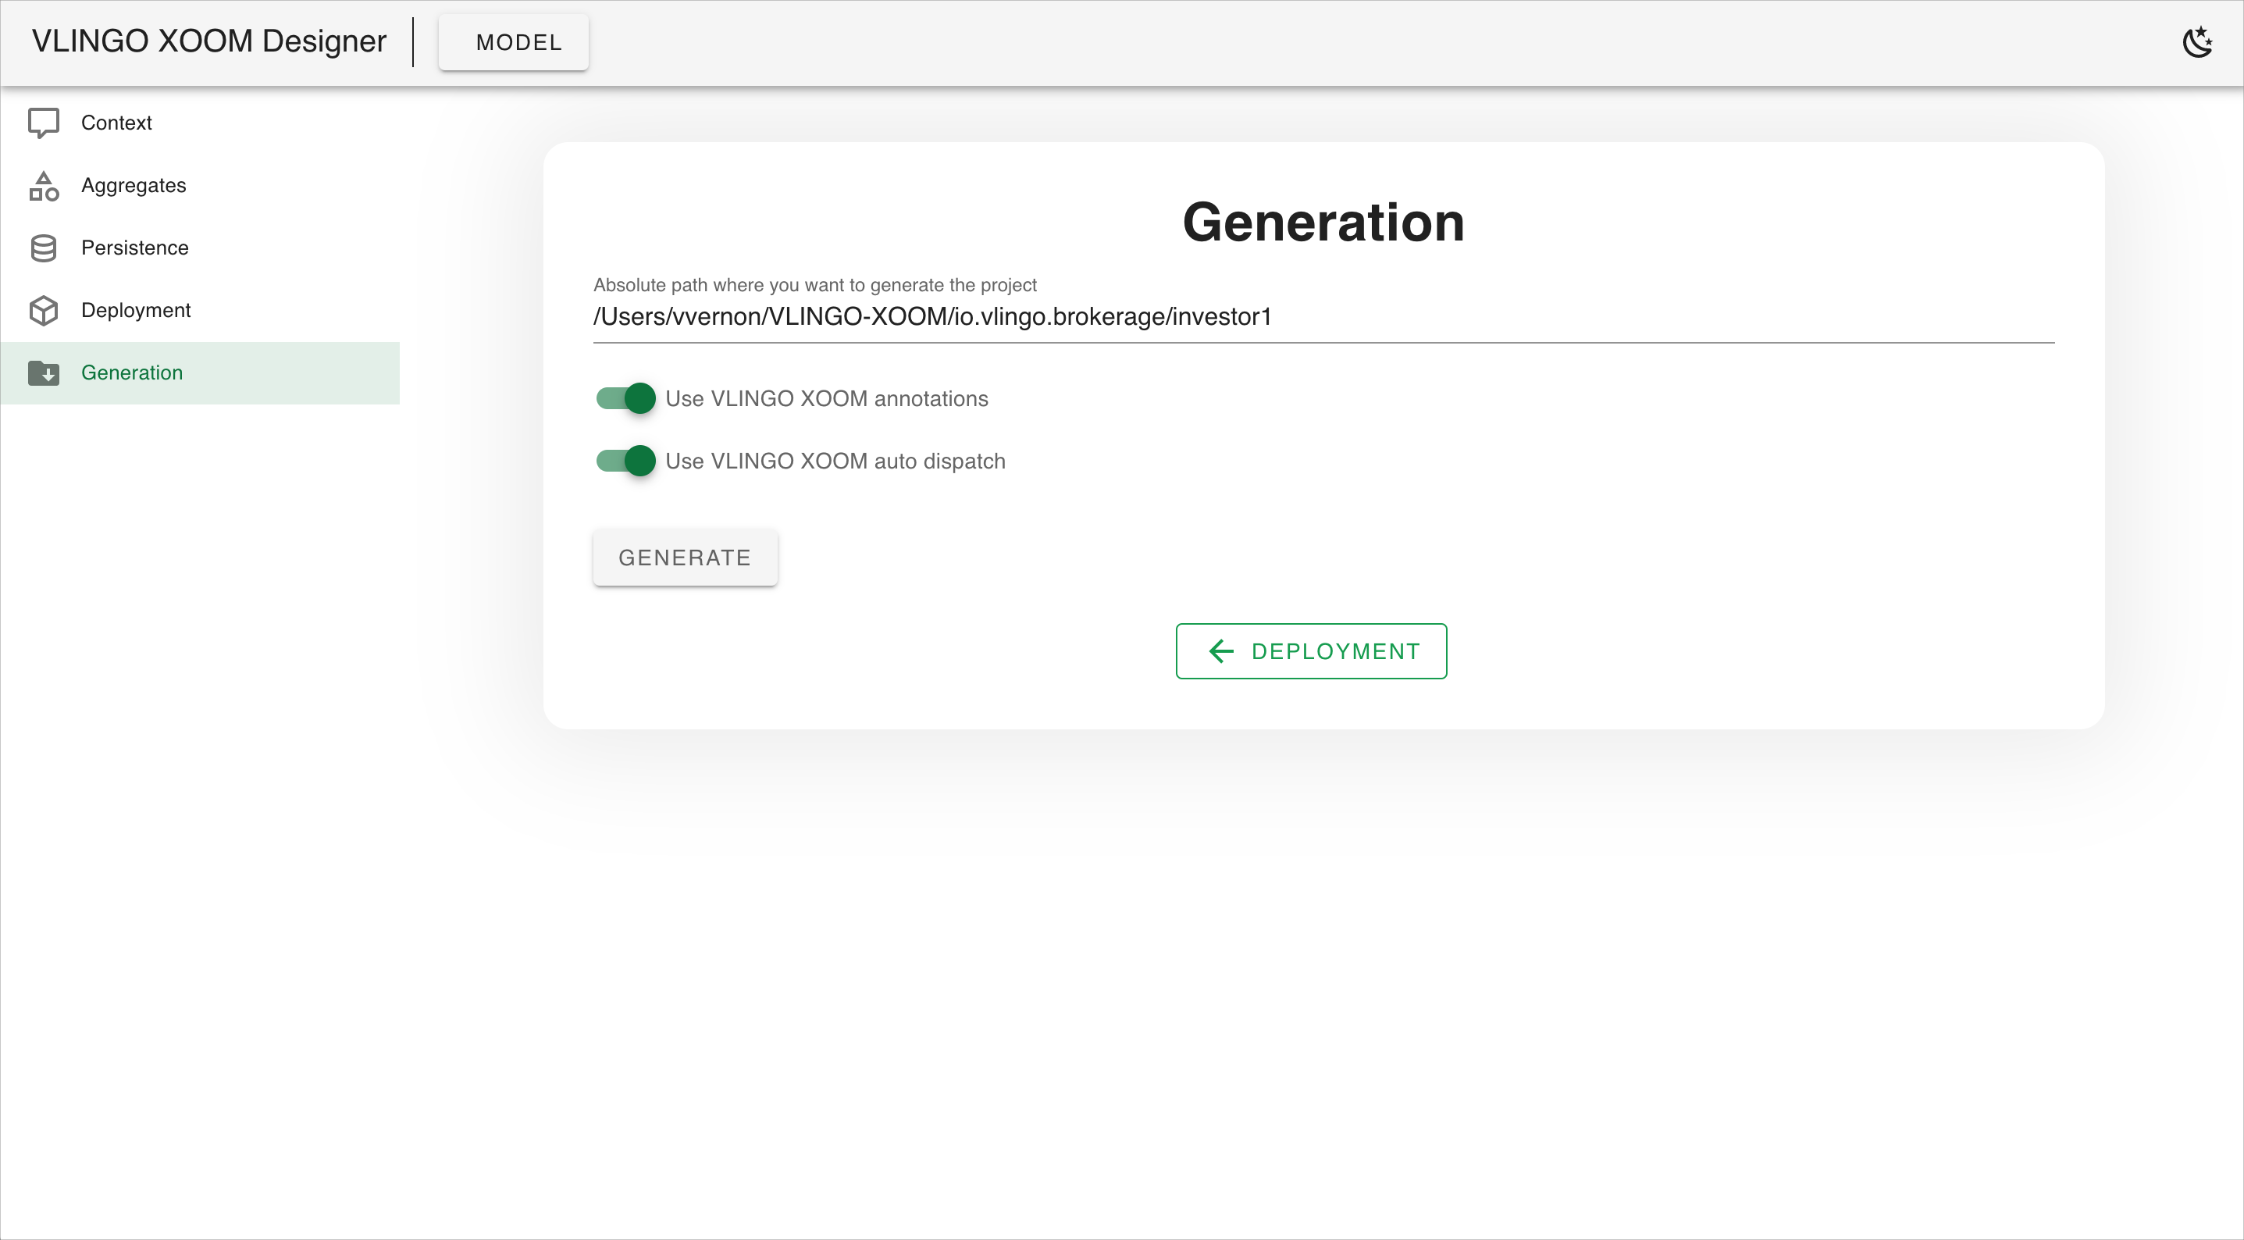Click the MODEL button in header

point(514,42)
